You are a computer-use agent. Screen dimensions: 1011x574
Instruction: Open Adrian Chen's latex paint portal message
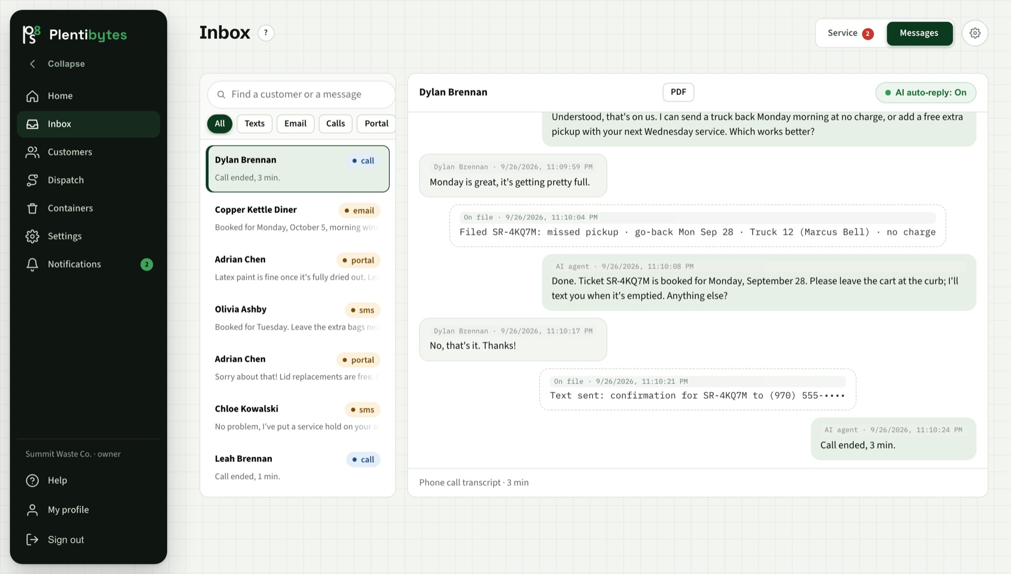click(298, 268)
